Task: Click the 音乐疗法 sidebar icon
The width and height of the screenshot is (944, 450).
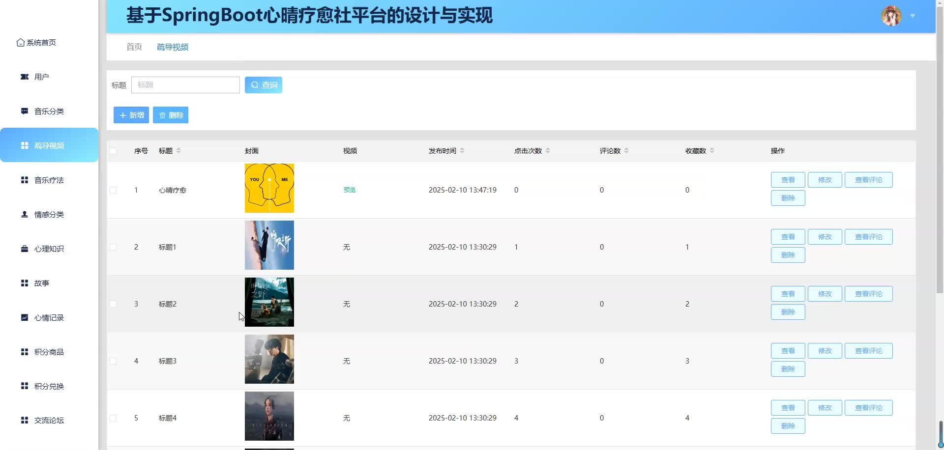Action: (25, 180)
